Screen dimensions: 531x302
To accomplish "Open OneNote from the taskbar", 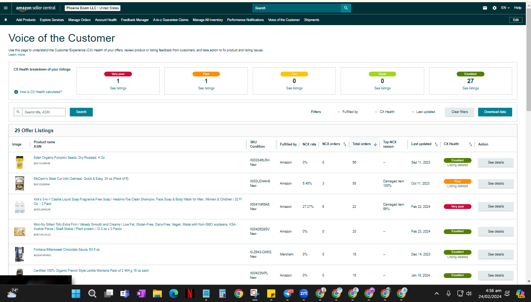I will [x=141, y=294].
